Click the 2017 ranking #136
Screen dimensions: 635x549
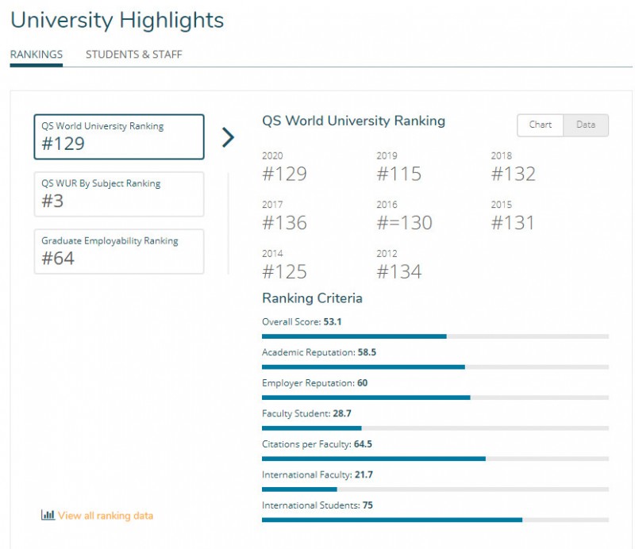point(285,223)
